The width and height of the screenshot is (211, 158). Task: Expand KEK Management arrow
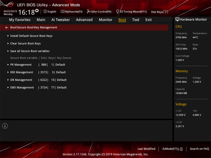[x=8, y=72]
